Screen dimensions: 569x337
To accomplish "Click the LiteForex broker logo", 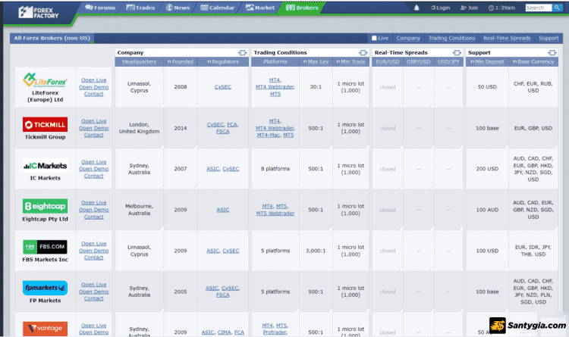I will coord(45,80).
